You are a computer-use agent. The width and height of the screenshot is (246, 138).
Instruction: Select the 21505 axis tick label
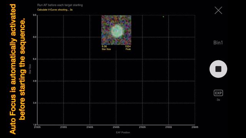(x=142, y=127)
